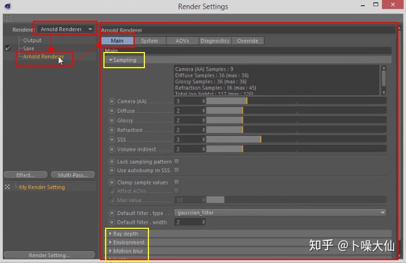The height and width of the screenshot is (263, 406).
Task: Click the Camera (AA) animation dot
Action: click(111, 101)
